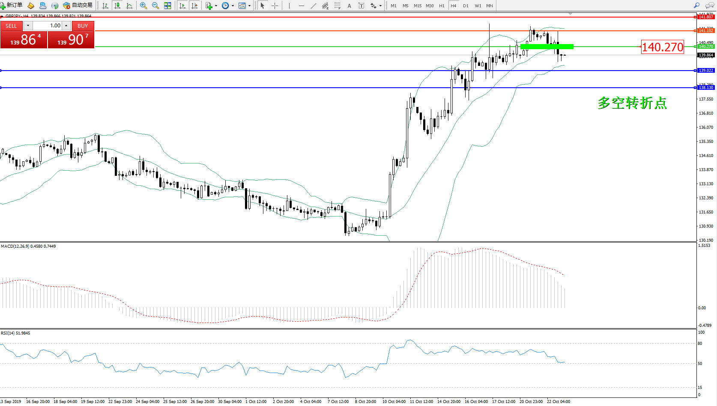Screen dimensions: 717x406
Task: Select the trendline drawing tool
Action: (x=314, y=6)
